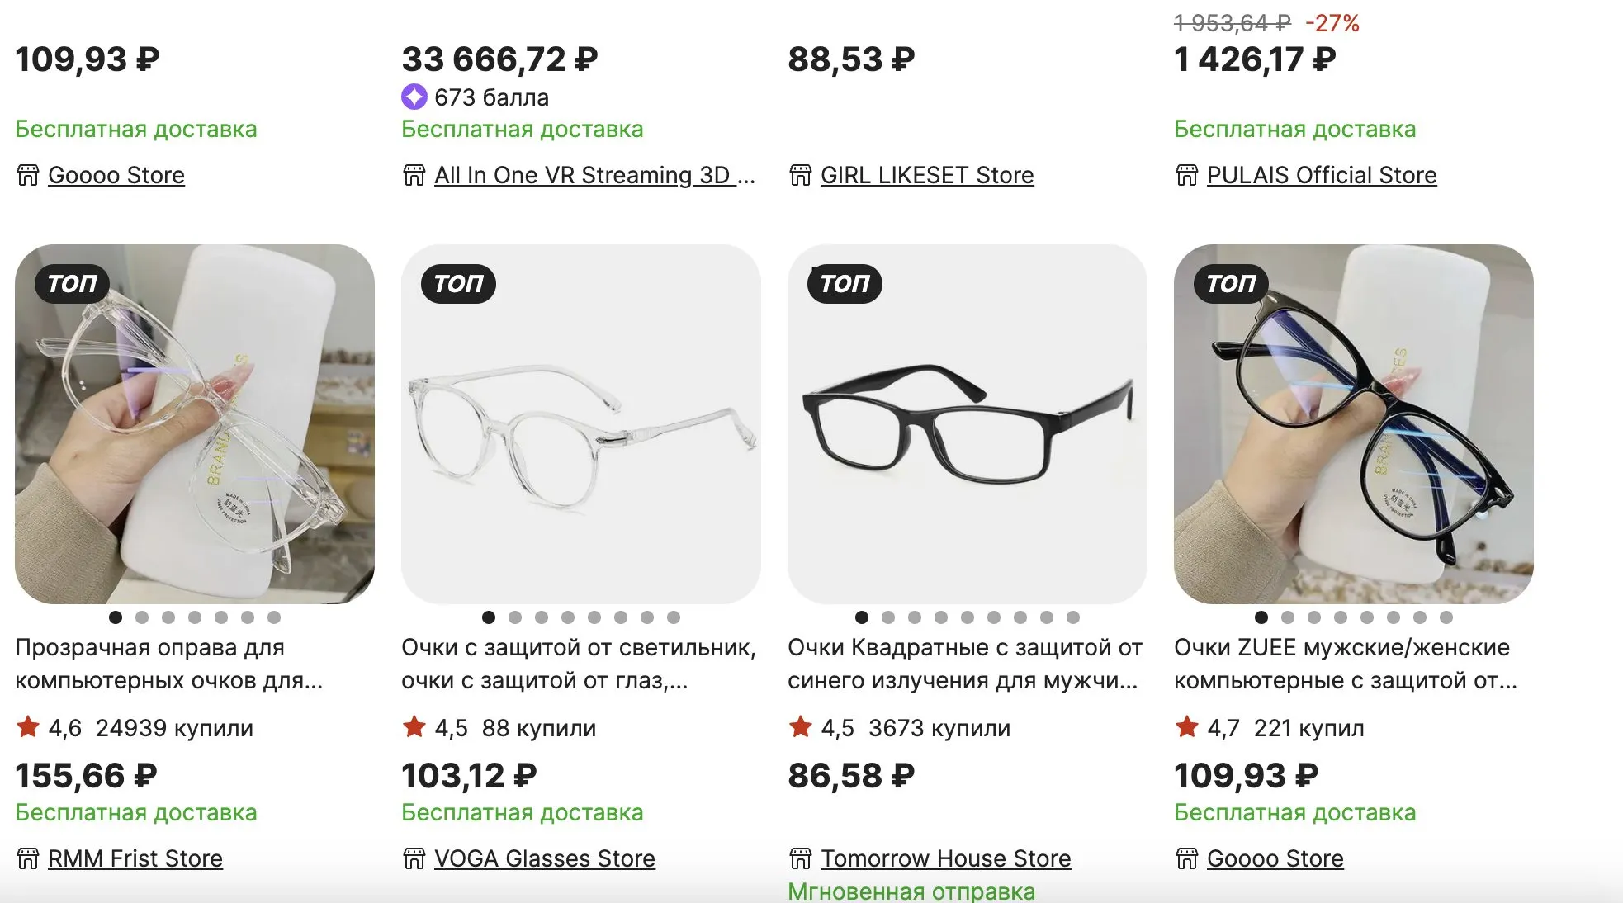This screenshot has width=1623, height=903.
Task: Click the red star rating icon next to 4,6
Action: [28, 727]
